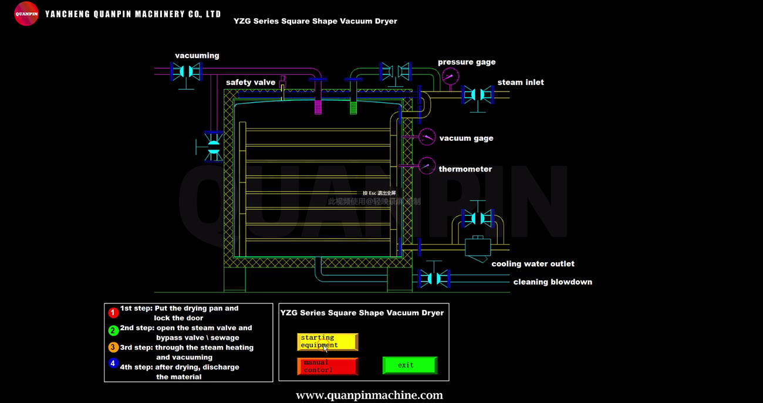This screenshot has width=763, height=403.
Task: Click the pressure gage dial
Action: 450,76
